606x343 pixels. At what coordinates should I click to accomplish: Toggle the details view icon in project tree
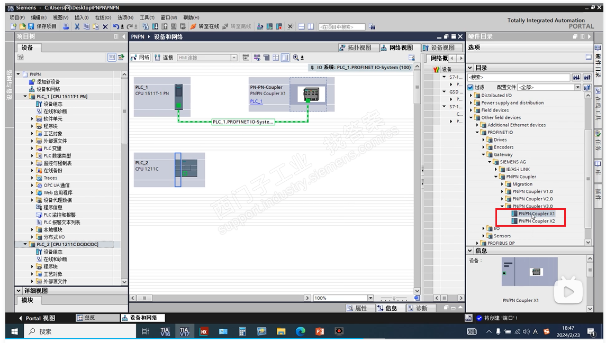112,58
